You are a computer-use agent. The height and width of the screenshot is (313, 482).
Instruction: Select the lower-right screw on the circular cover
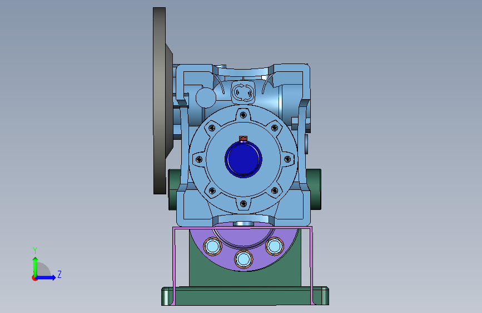[x=275, y=190]
